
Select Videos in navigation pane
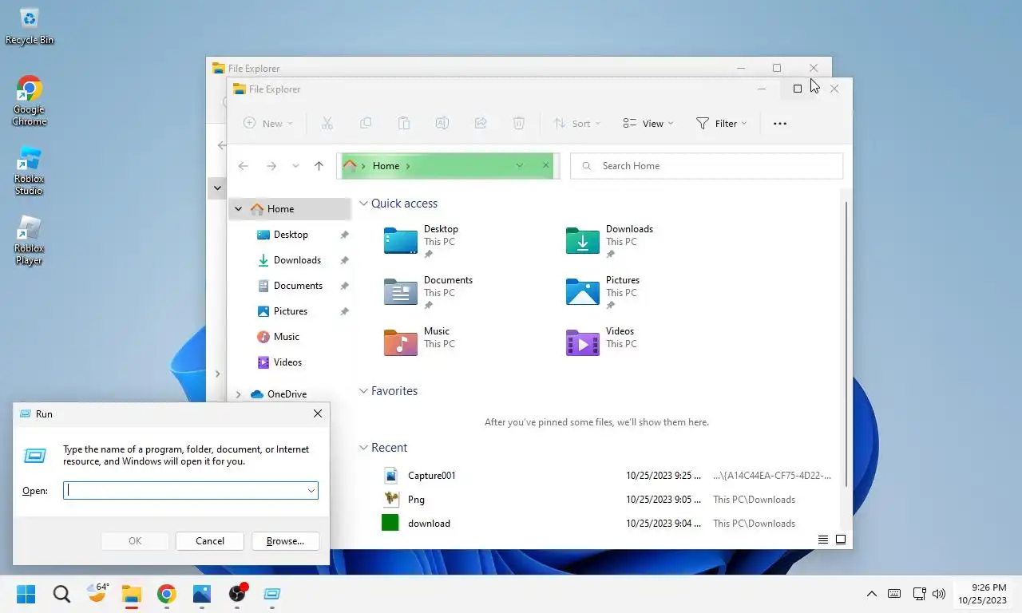coord(287,362)
